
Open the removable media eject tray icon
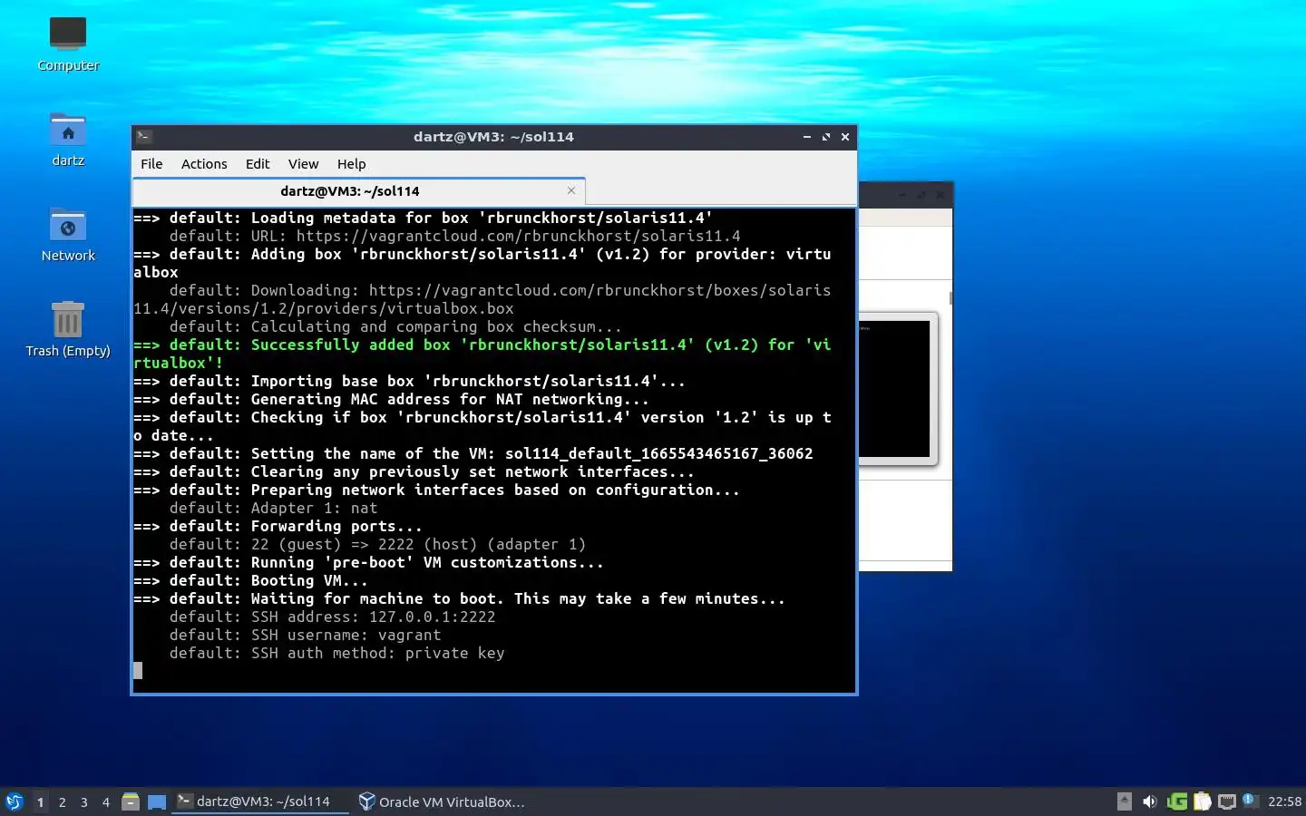point(1125,801)
